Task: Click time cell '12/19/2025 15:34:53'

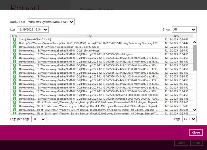Action: pos(177,98)
